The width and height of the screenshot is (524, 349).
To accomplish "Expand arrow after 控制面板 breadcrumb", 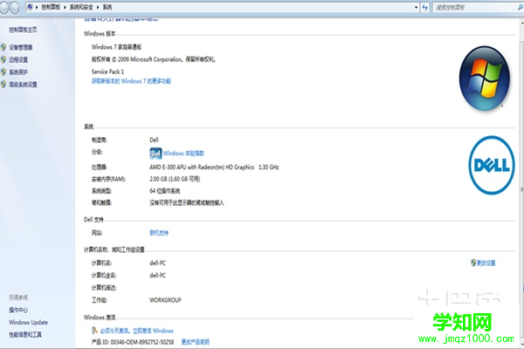I will click(65, 7).
